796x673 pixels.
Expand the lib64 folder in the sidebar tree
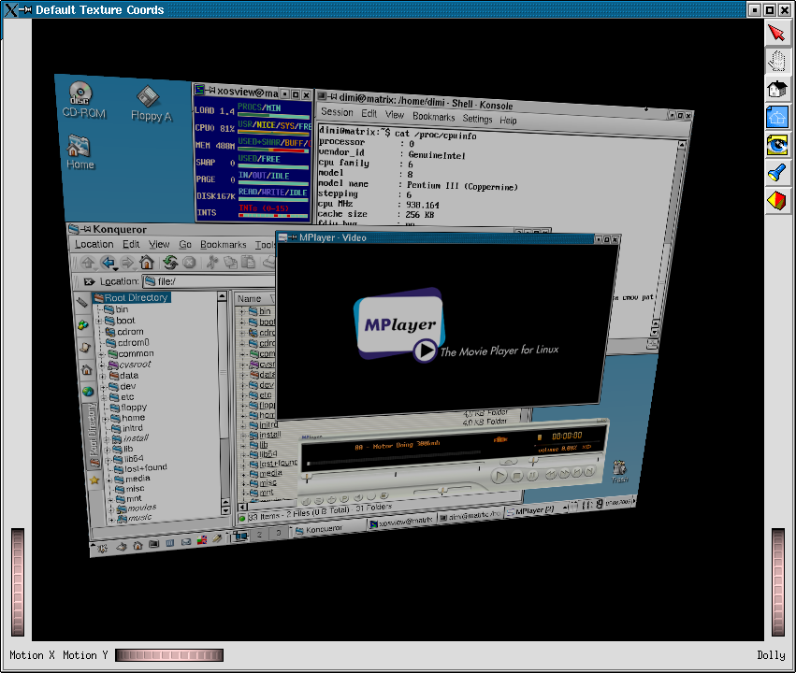pyautogui.click(x=108, y=460)
